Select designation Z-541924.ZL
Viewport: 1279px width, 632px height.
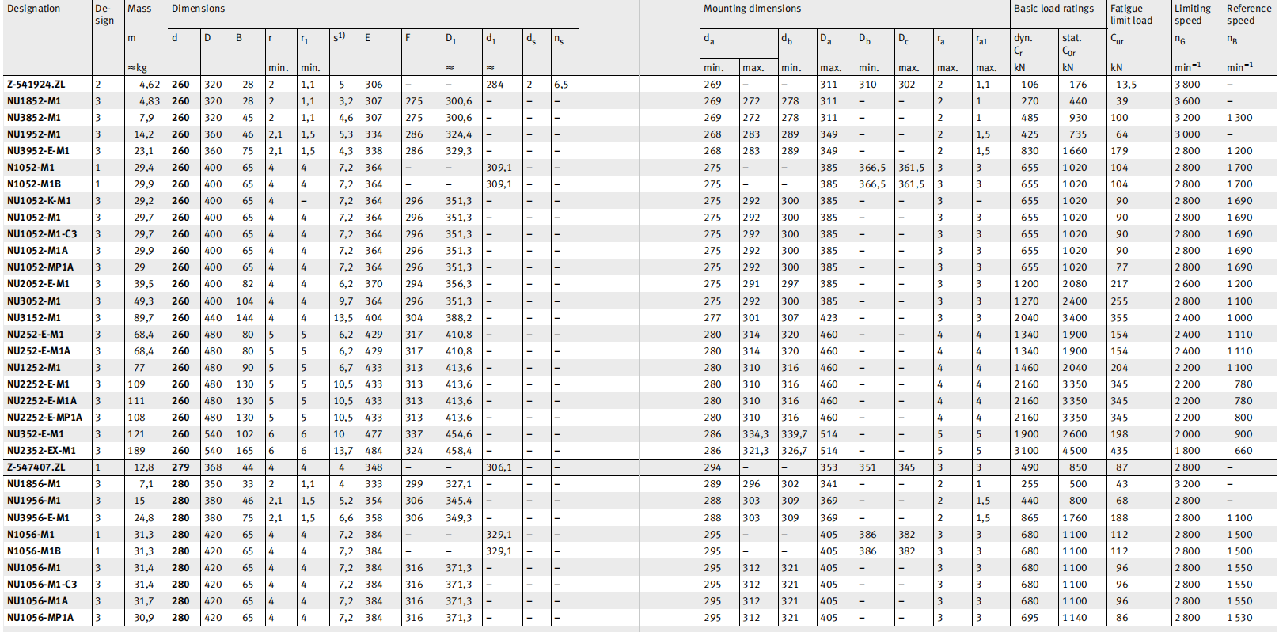point(36,85)
